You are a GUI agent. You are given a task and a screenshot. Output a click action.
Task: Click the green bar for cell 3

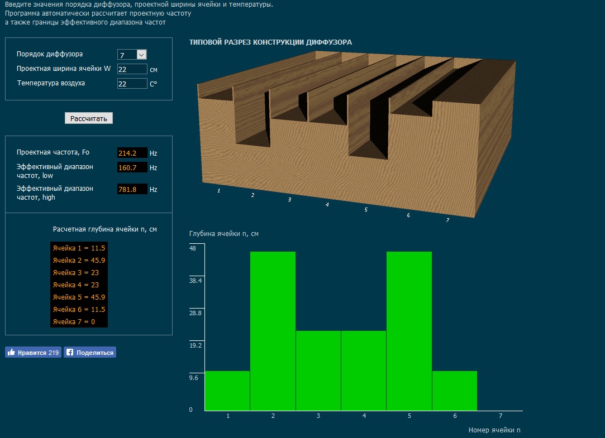point(318,370)
